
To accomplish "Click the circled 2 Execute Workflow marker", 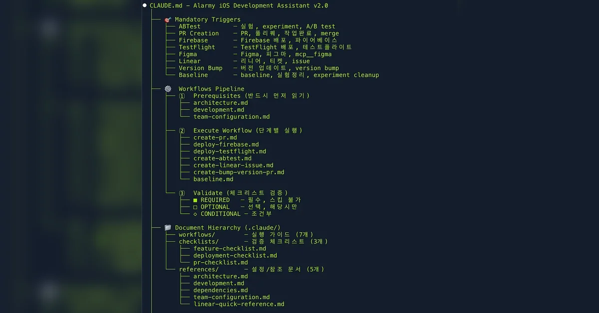I will coord(182,131).
